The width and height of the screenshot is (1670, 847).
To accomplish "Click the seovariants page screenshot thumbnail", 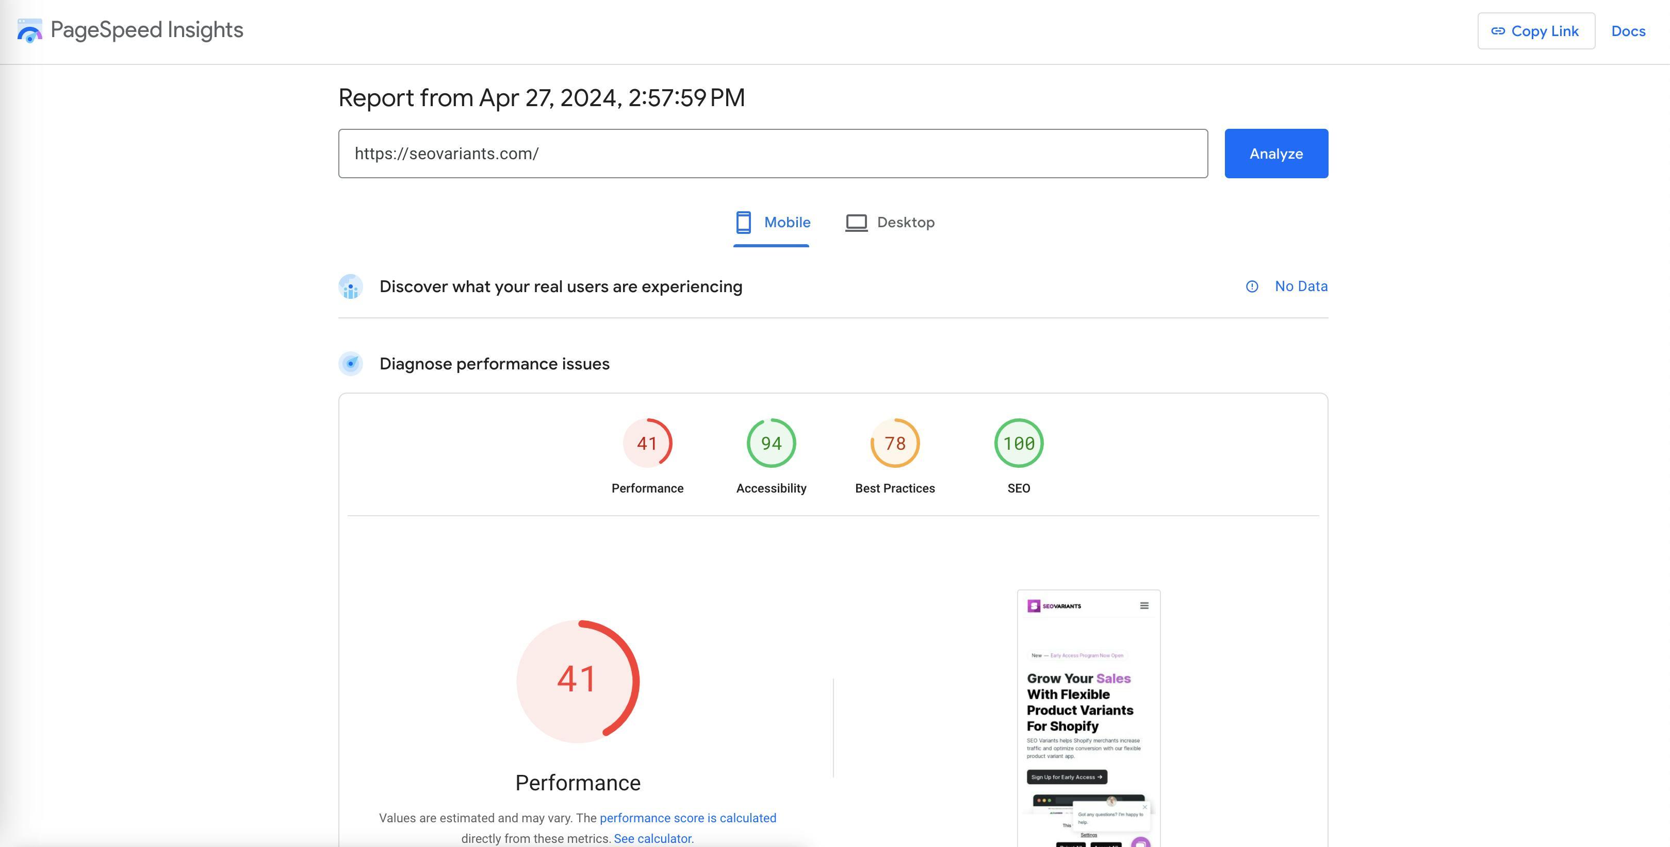I will [1088, 718].
